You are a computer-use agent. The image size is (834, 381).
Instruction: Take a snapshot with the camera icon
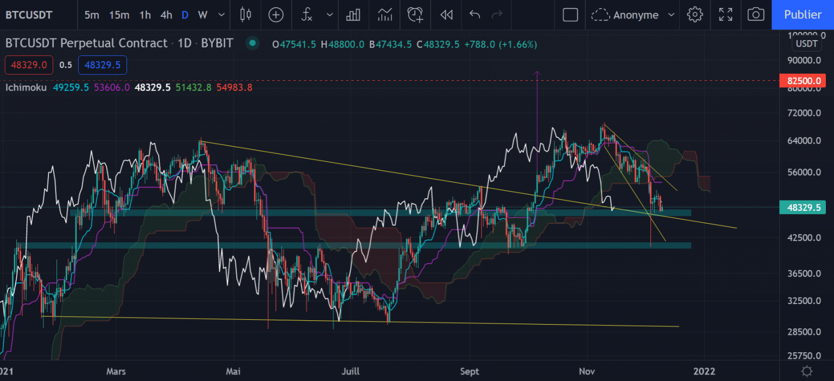pos(756,15)
